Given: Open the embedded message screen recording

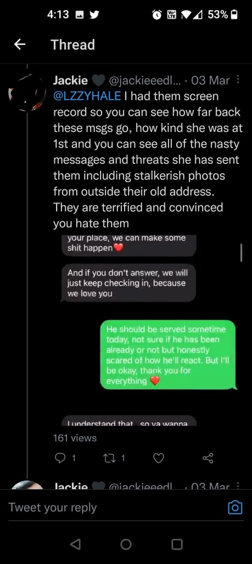Looking at the screenshot, I should 148,330.
